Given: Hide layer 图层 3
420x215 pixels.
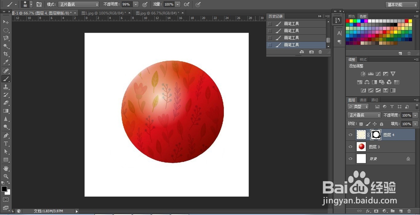Looking at the screenshot, I should click(x=350, y=147).
